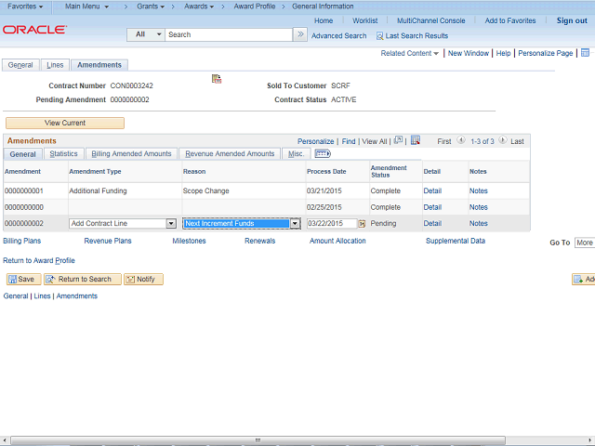Click the New Window link

(469, 53)
